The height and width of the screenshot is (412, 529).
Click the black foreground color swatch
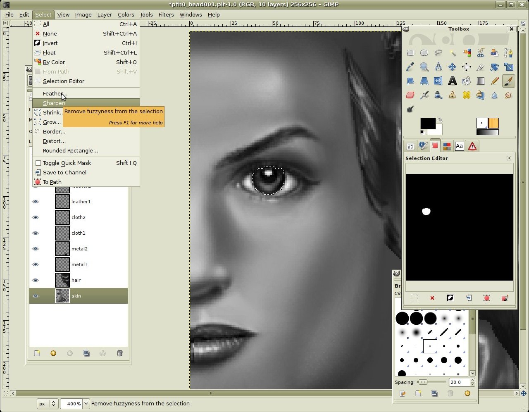point(427,123)
